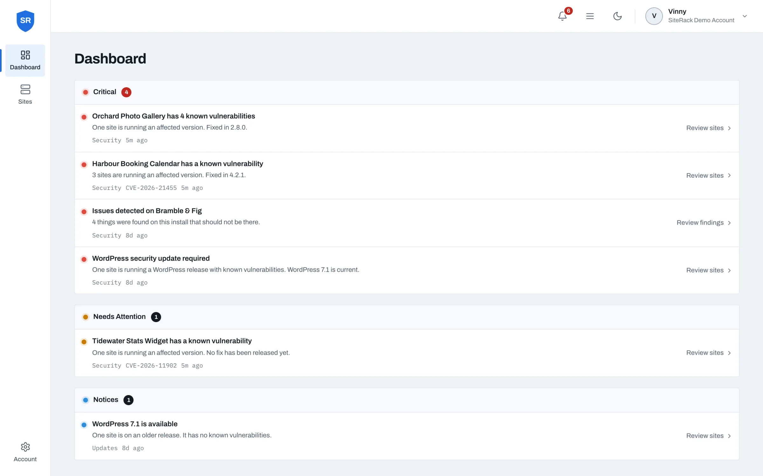Click the Needs Attention section header
Viewport: 763px width, 476px height.
[407, 317]
